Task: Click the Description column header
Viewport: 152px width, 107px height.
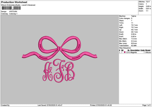Action: (134, 50)
